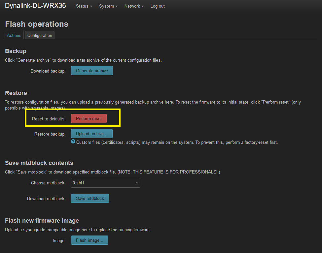Click the Reset to defaults label
Image resolution: width=322 pixels, height=253 pixels.
(x=48, y=119)
